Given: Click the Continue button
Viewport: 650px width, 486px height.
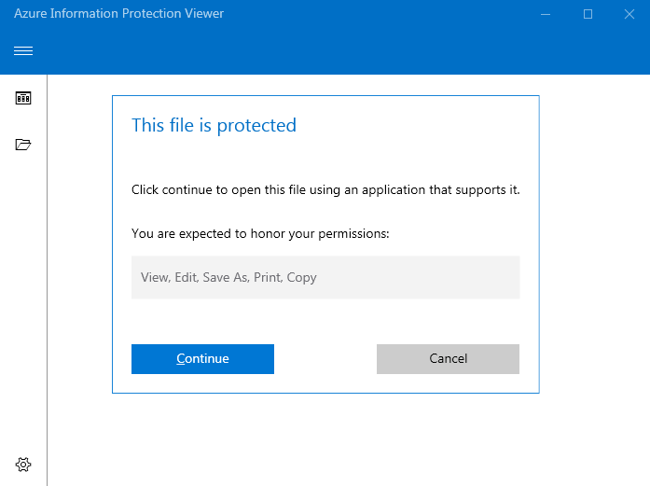Looking at the screenshot, I should coord(202,359).
